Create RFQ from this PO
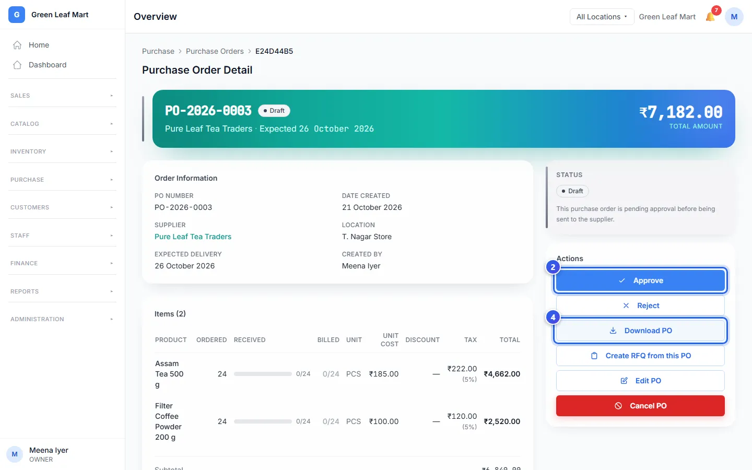The width and height of the screenshot is (752, 470). point(640,356)
